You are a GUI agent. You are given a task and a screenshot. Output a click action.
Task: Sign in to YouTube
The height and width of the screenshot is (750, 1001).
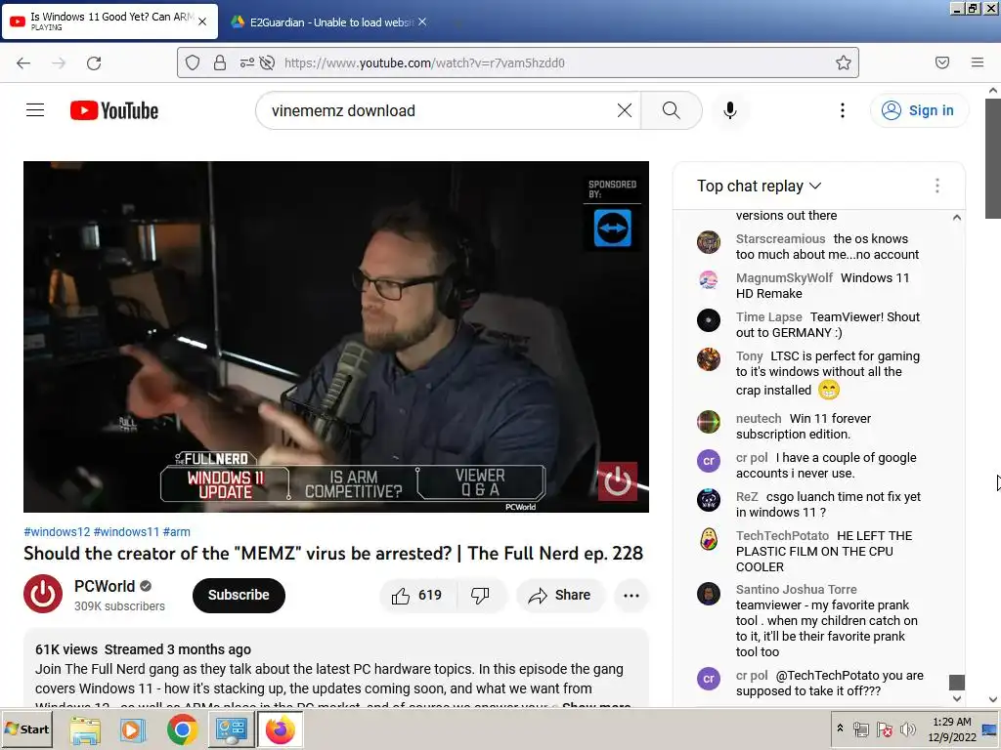coord(919,110)
